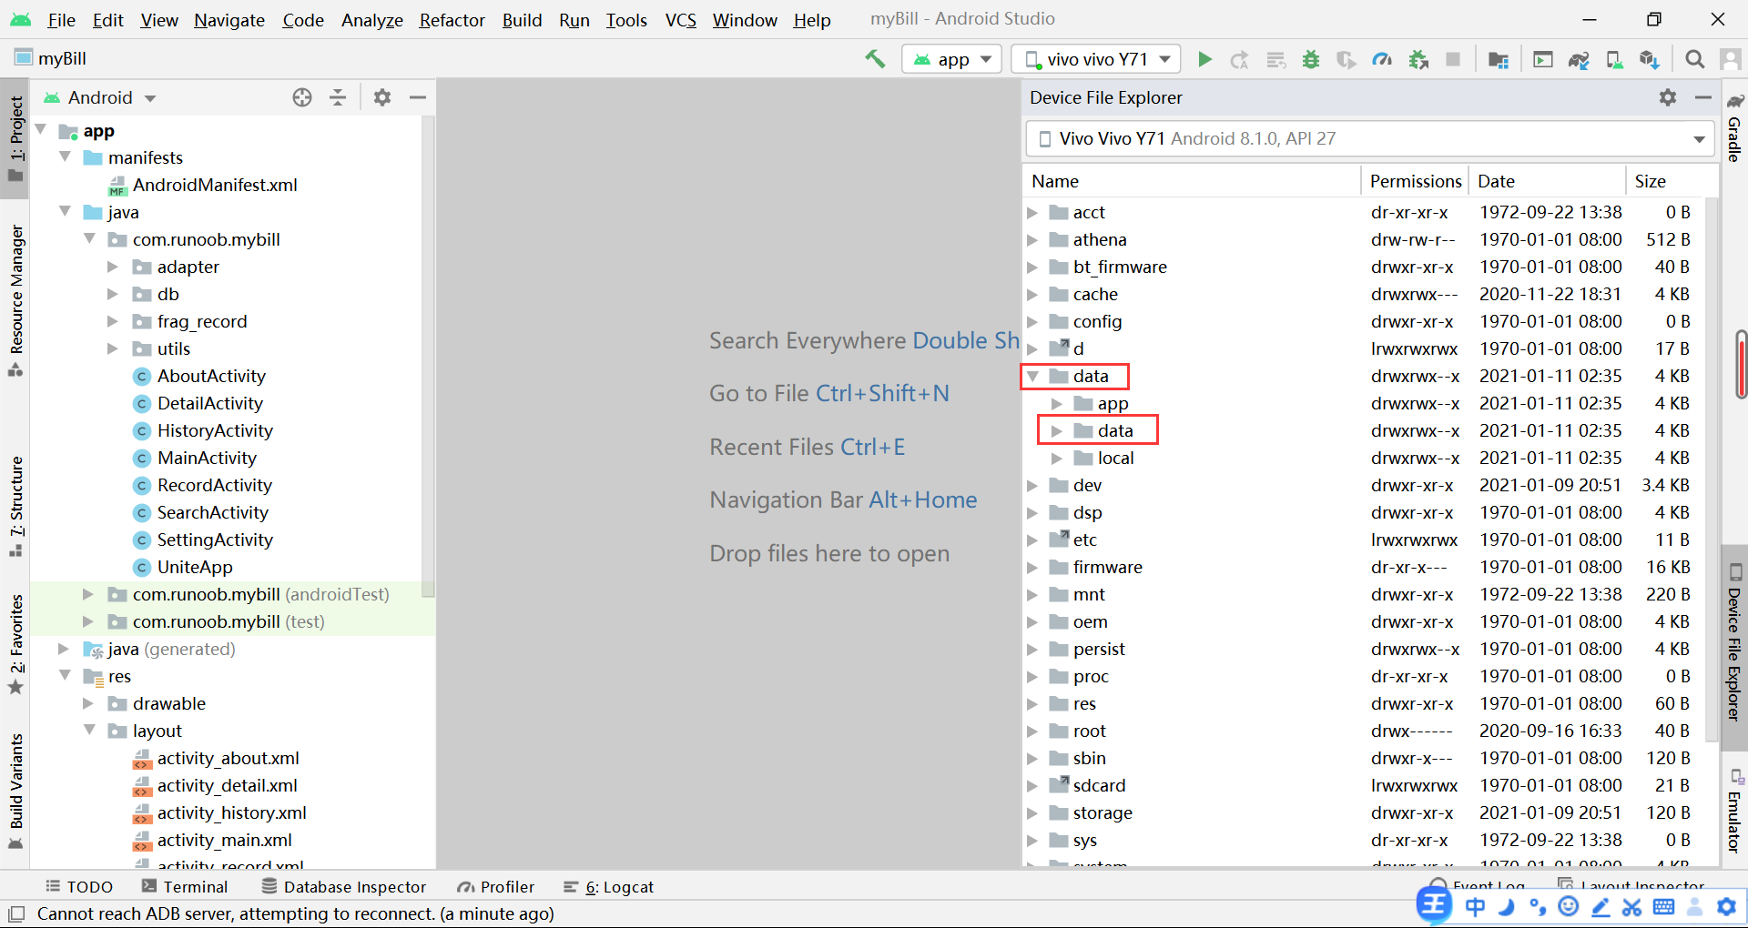The height and width of the screenshot is (928, 1748).
Task: Click tool windows quick access icon in status bar
Action: coord(16,913)
